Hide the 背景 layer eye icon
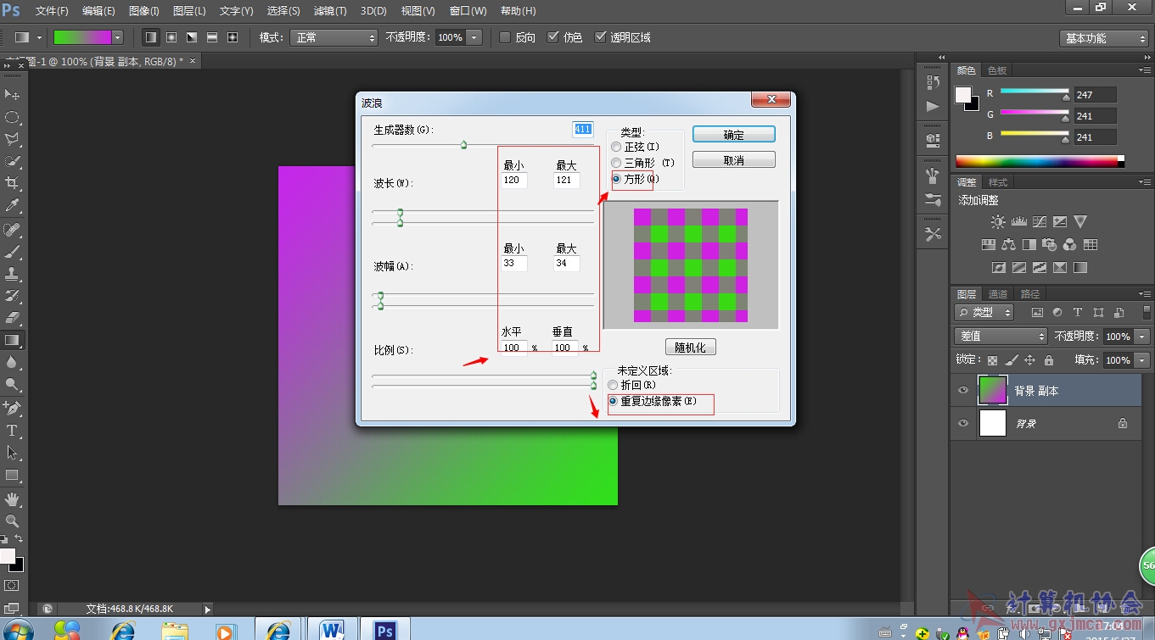 click(x=962, y=423)
